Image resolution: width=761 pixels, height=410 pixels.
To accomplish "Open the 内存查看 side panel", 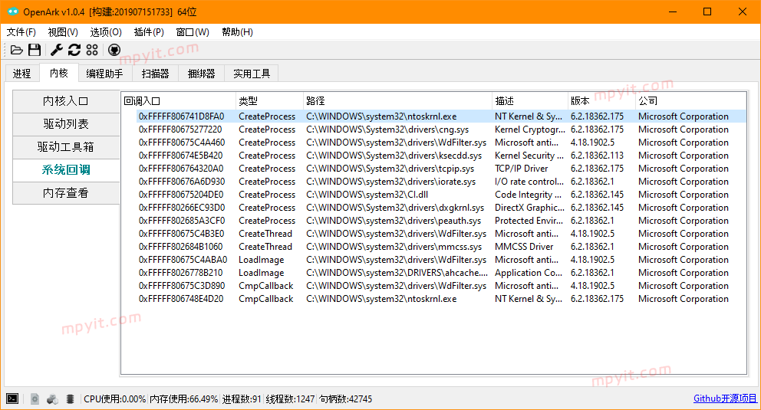I will coord(66,193).
